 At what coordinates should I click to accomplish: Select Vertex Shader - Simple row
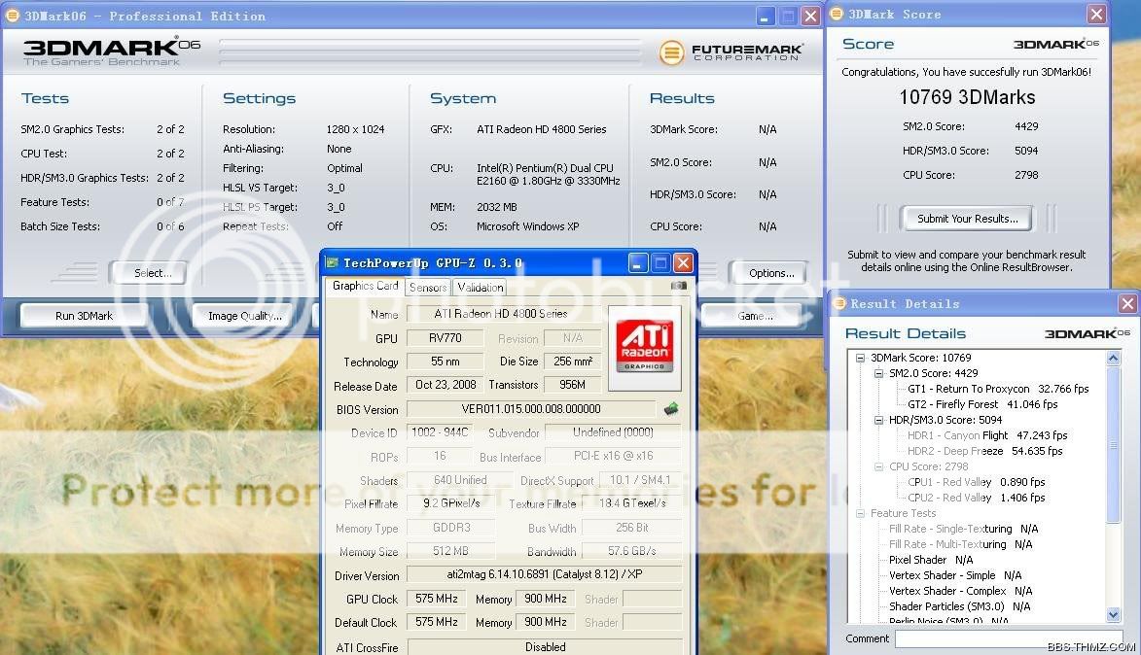[x=954, y=575]
